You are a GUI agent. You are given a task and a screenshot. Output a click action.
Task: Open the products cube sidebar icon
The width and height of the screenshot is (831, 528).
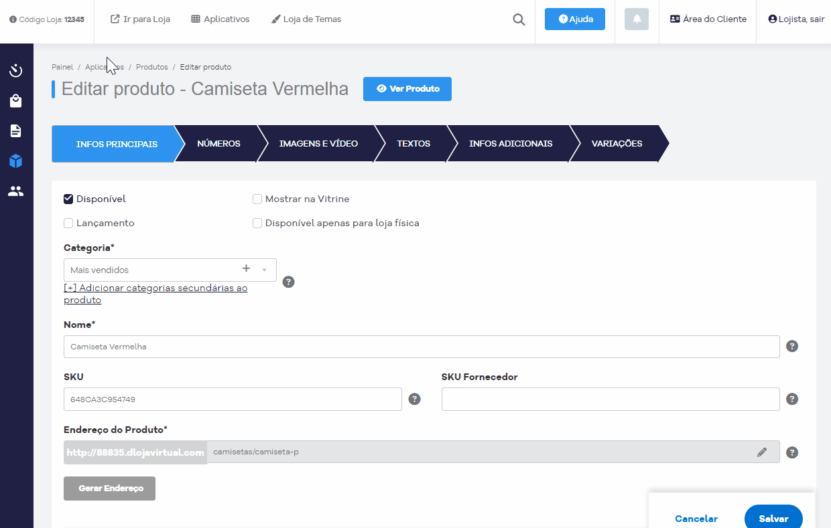coord(16,161)
